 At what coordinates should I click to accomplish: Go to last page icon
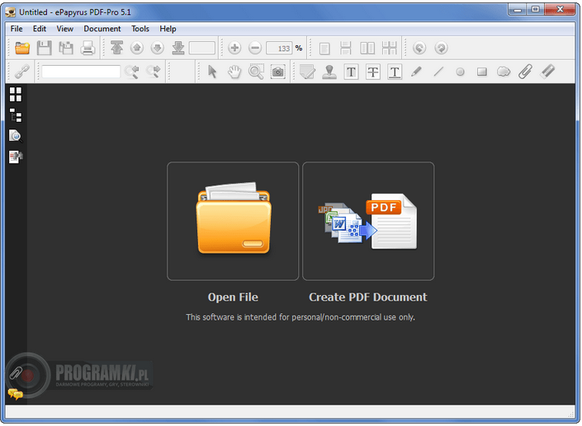click(x=178, y=48)
